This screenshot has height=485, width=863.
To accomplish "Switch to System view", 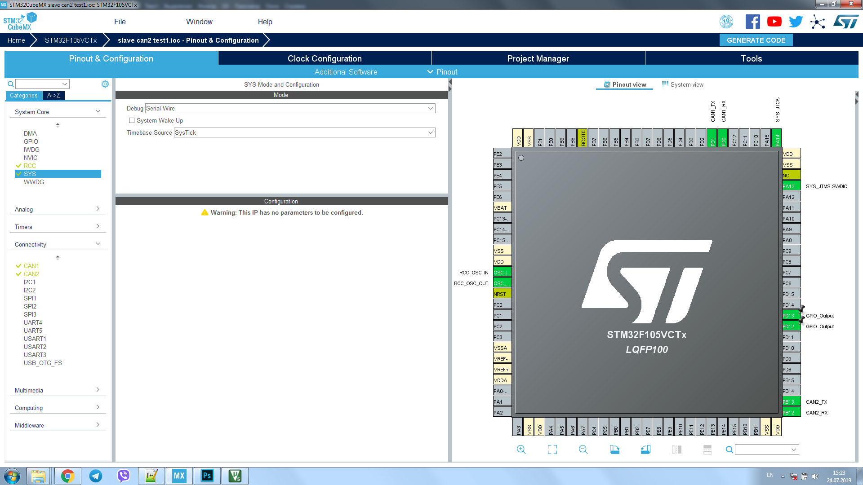I will coord(683,84).
